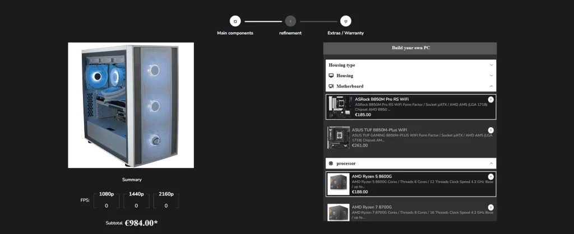Image resolution: width=574 pixels, height=234 pixels.
Task: Click the chip icon beside processor
Action: 331,163
